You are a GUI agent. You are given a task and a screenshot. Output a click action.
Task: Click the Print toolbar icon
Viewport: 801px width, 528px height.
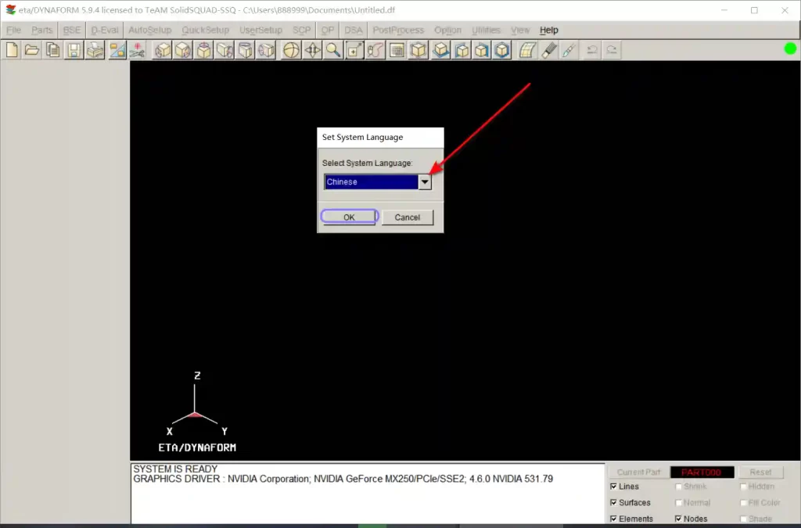(95, 50)
